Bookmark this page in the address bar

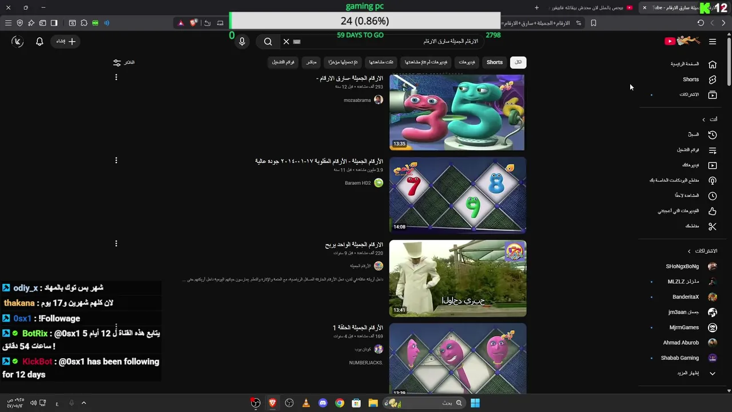[594, 23]
